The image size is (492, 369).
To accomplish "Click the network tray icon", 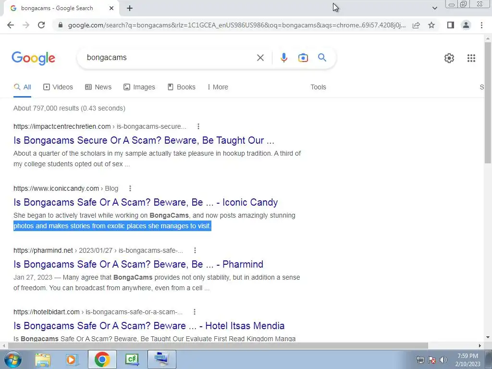I will [420, 360].
